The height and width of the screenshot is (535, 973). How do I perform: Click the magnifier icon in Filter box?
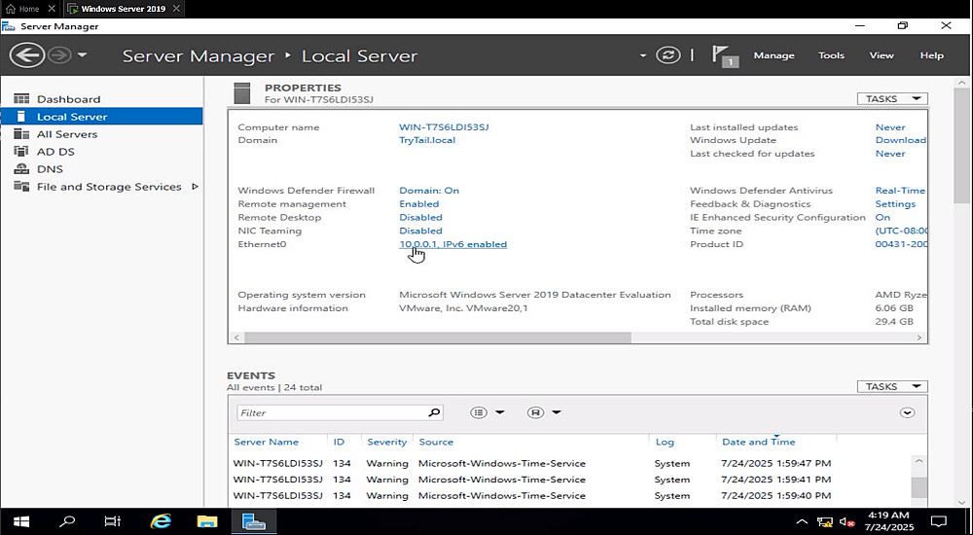pos(434,412)
